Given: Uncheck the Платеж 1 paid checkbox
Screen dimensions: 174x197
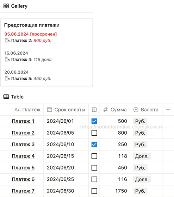Looking at the screenshot, I should pyautogui.click(x=94, y=121).
